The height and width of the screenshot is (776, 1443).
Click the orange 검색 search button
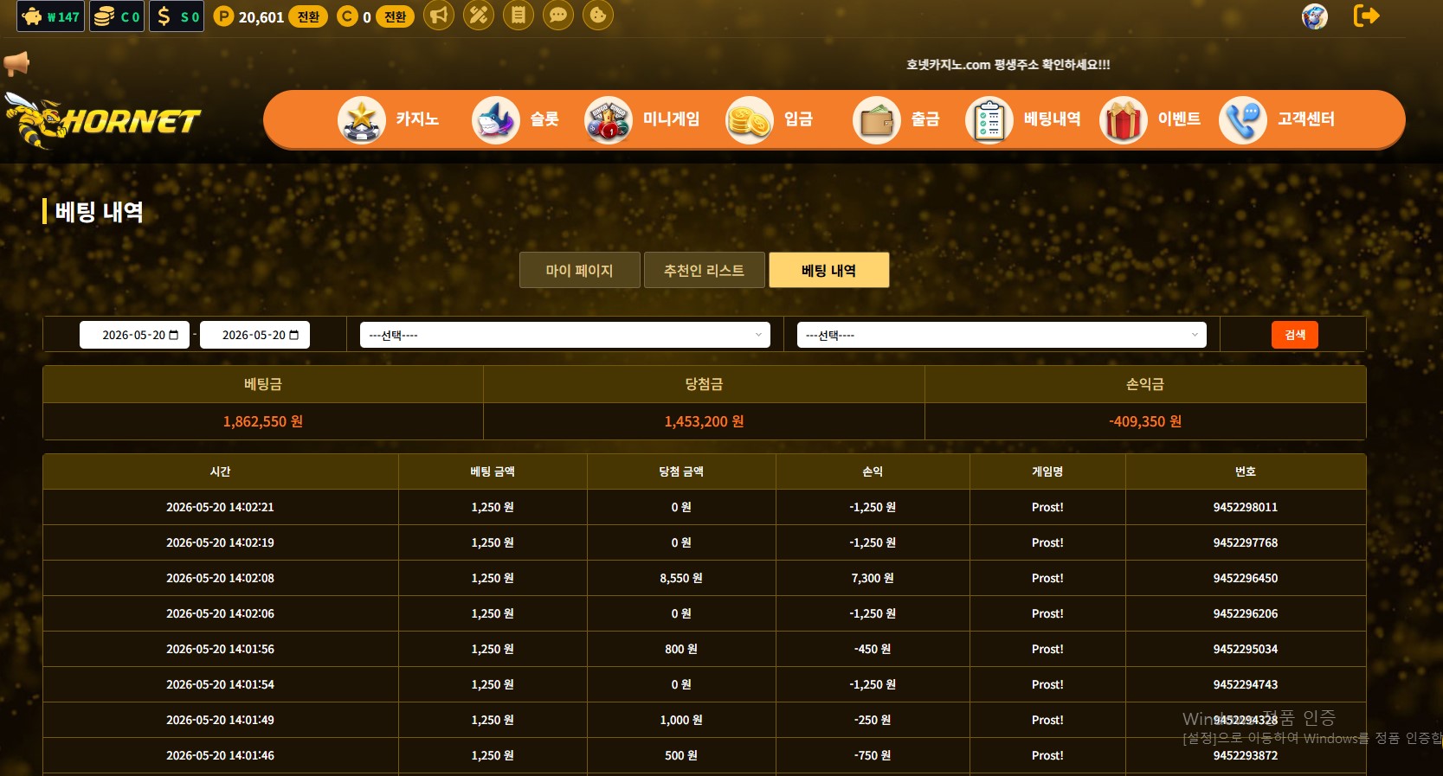[x=1295, y=335]
